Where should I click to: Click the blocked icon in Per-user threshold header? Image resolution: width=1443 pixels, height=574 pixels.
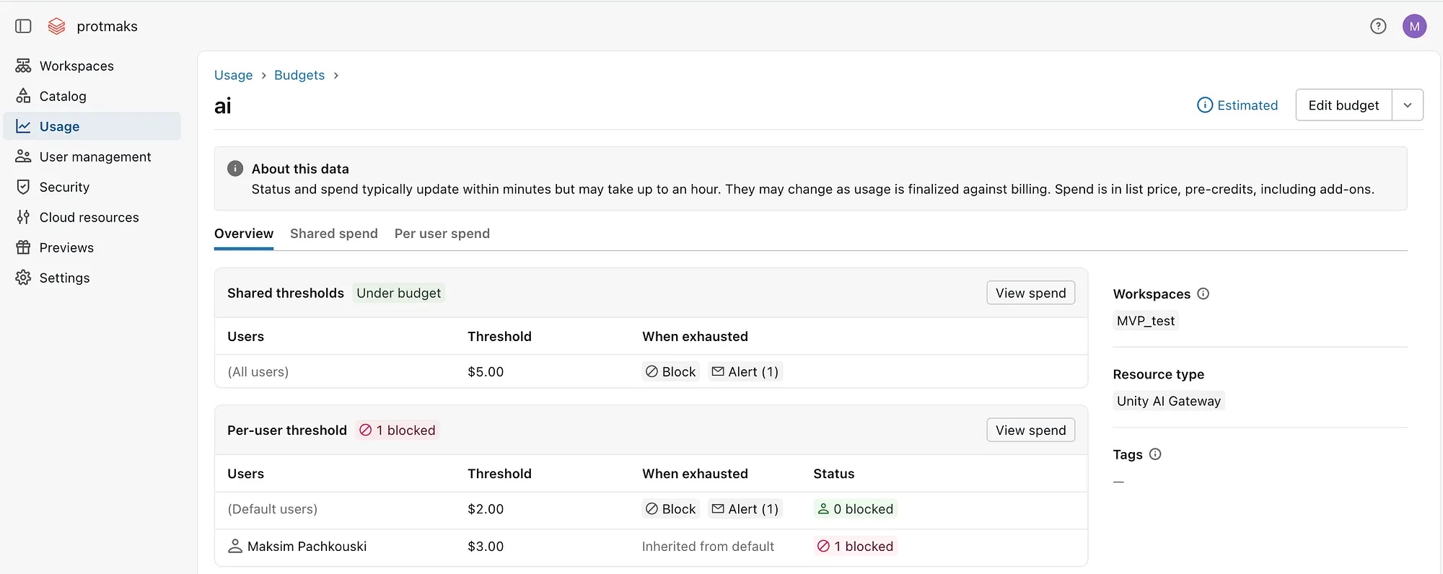click(365, 430)
